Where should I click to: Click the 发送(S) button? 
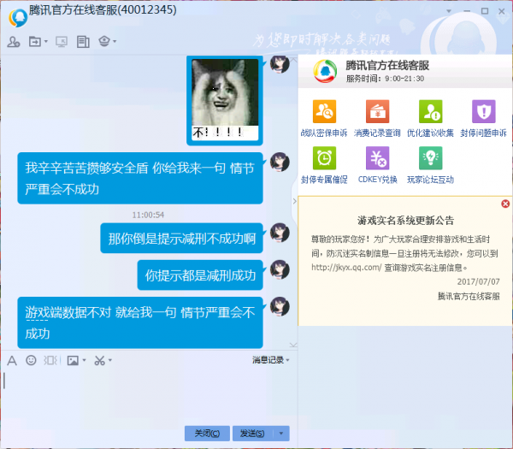(252, 434)
